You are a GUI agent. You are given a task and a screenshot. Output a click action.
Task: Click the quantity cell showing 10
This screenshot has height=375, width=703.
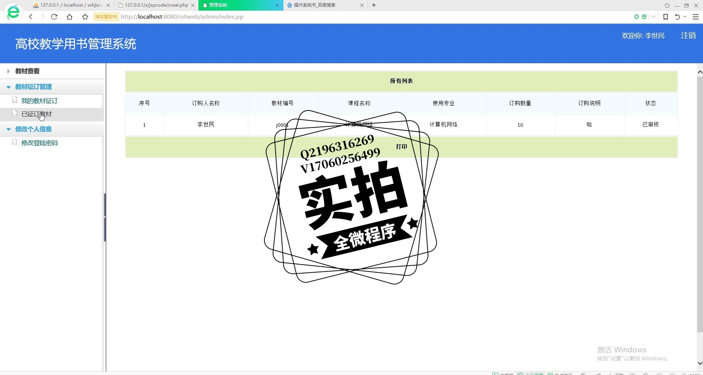[520, 125]
